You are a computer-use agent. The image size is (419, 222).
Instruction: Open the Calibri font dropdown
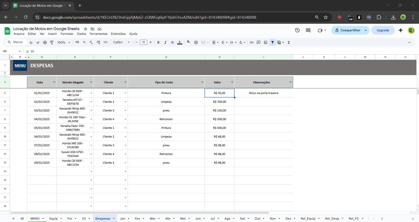coord(121,42)
